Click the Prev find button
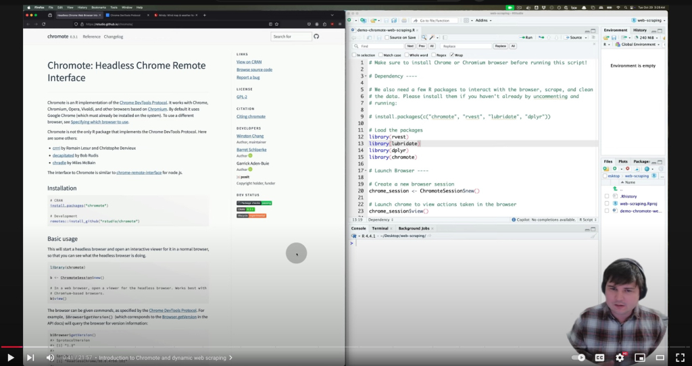 pos(422,46)
